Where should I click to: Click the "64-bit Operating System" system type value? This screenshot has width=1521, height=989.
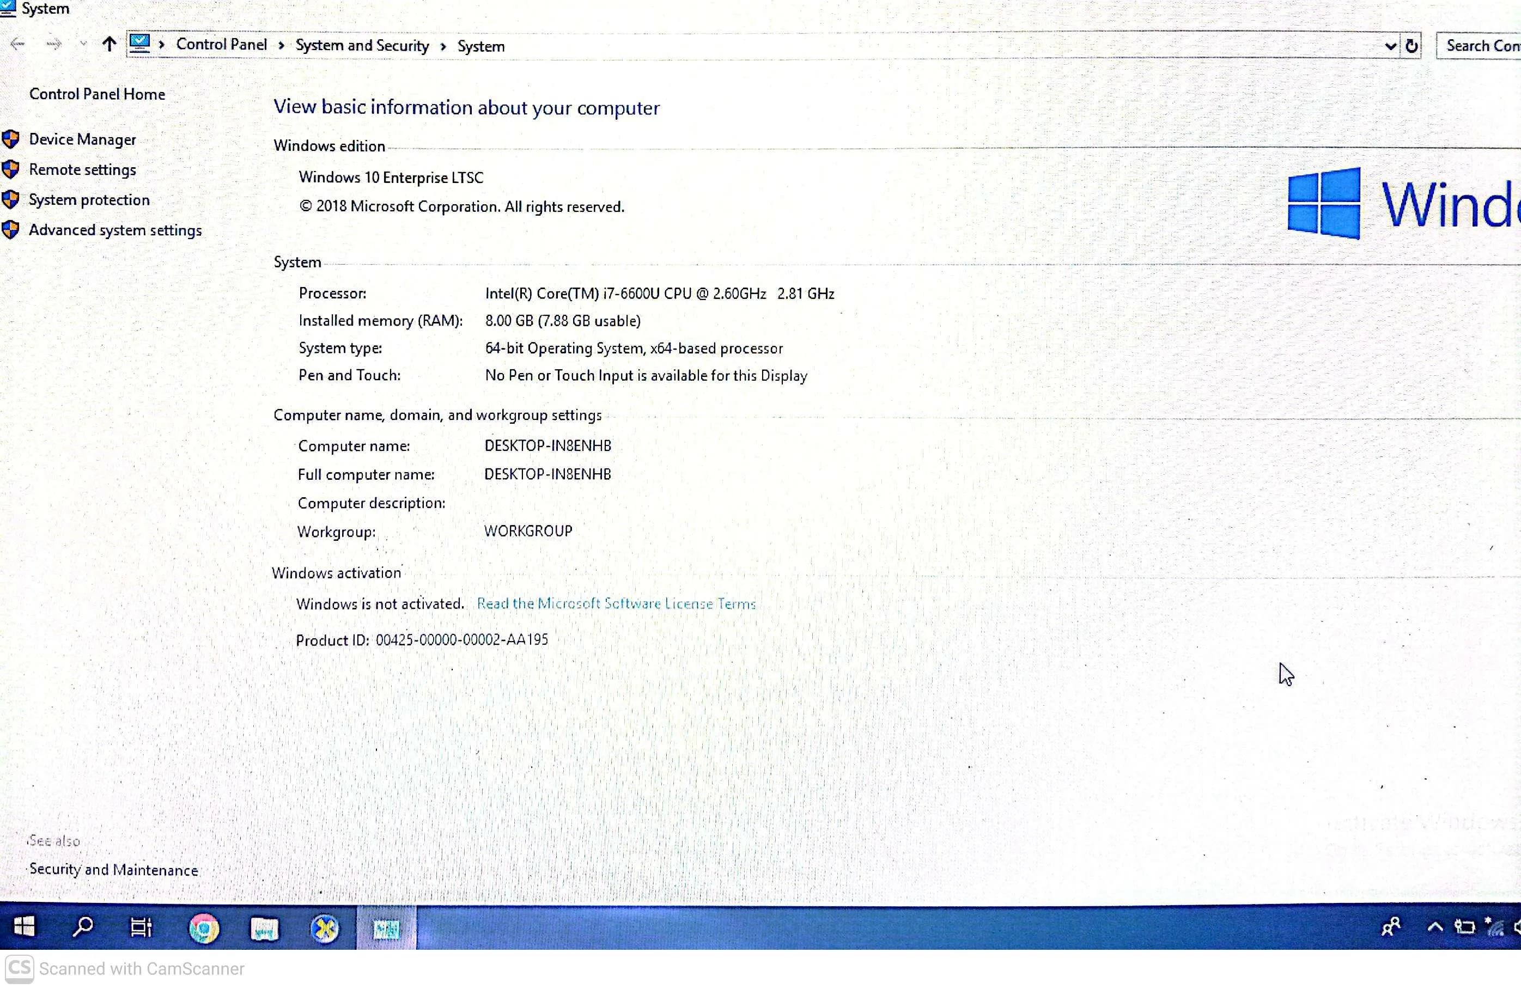click(x=634, y=349)
